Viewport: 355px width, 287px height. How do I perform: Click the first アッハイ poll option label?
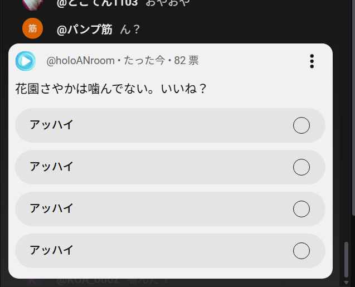pos(51,125)
